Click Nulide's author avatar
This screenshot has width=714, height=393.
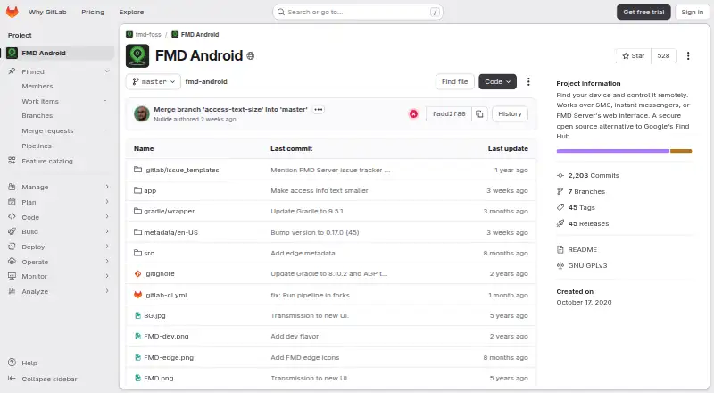[142, 114]
